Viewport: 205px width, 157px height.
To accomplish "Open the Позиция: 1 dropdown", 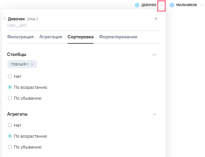I will tap(22, 64).
